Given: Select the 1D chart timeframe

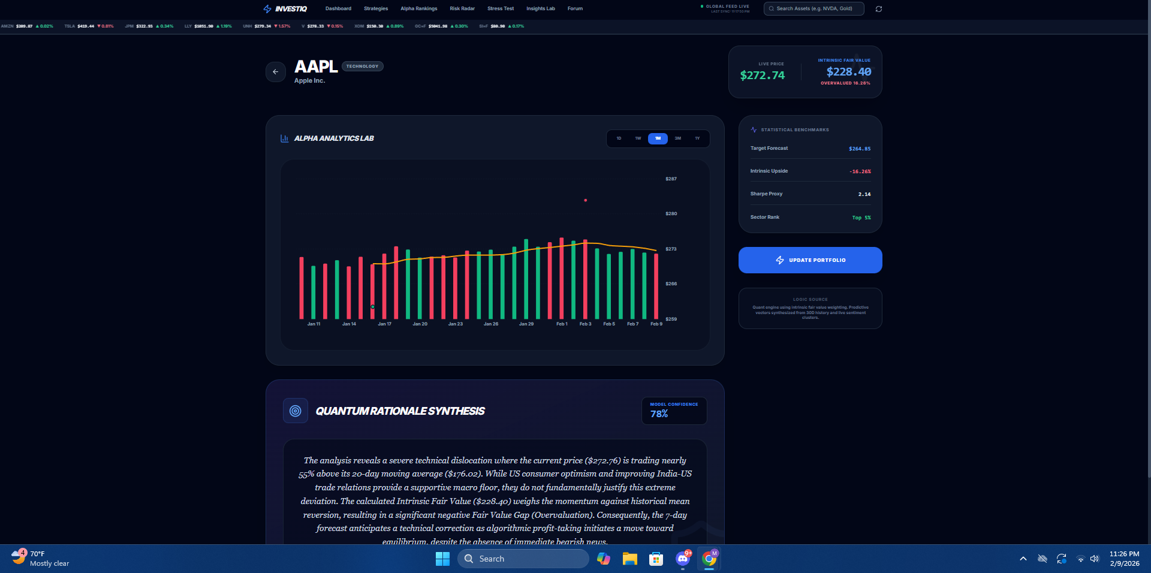Looking at the screenshot, I should tap(619, 138).
